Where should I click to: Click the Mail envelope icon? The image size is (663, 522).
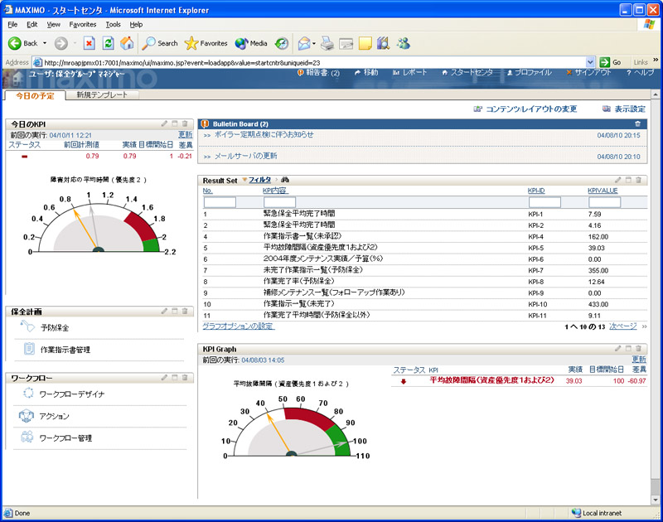[304, 43]
